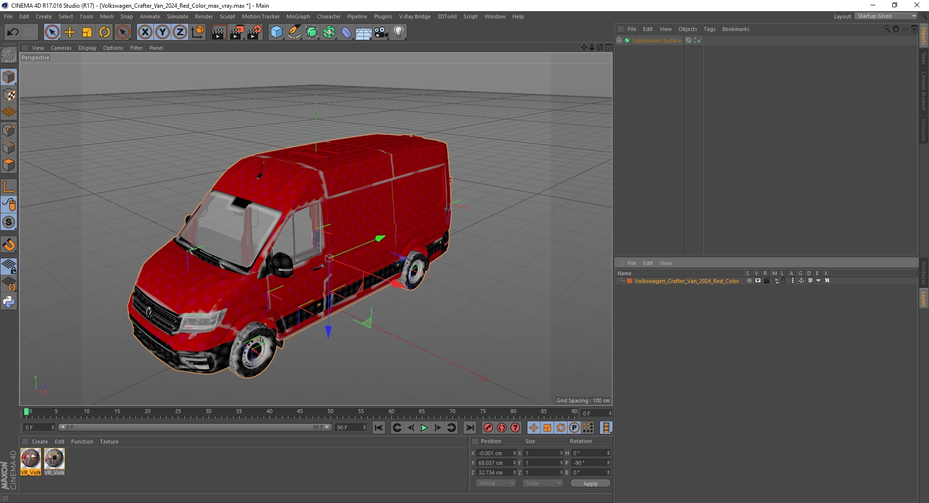929x503 pixels.
Task: Select the Move tool
Action: (70, 32)
